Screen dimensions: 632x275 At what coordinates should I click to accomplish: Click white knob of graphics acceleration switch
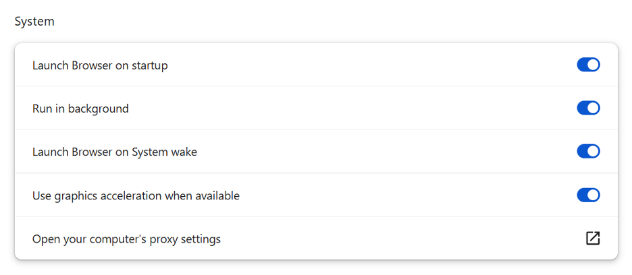click(594, 195)
